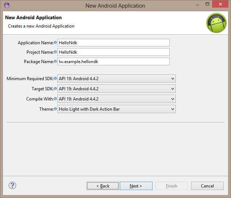Cancel the new application wizard

point(207,186)
